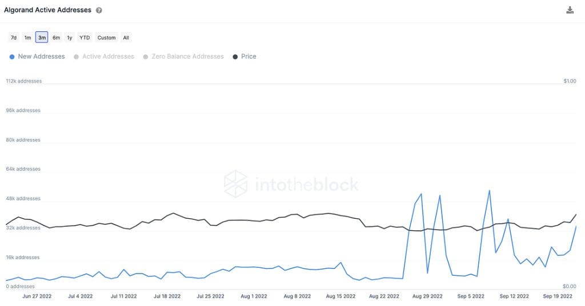Click the download chart icon
This screenshot has width=585, height=306.
pyautogui.click(x=570, y=10)
